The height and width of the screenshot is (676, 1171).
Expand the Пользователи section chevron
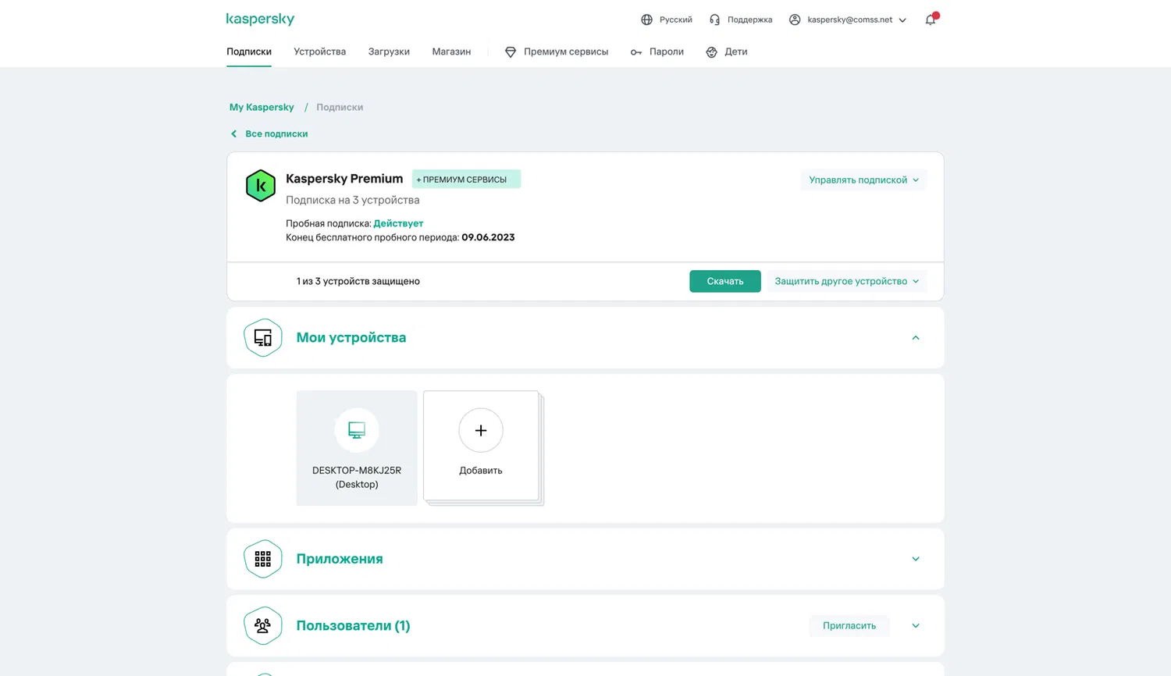(x=916, y=626)
